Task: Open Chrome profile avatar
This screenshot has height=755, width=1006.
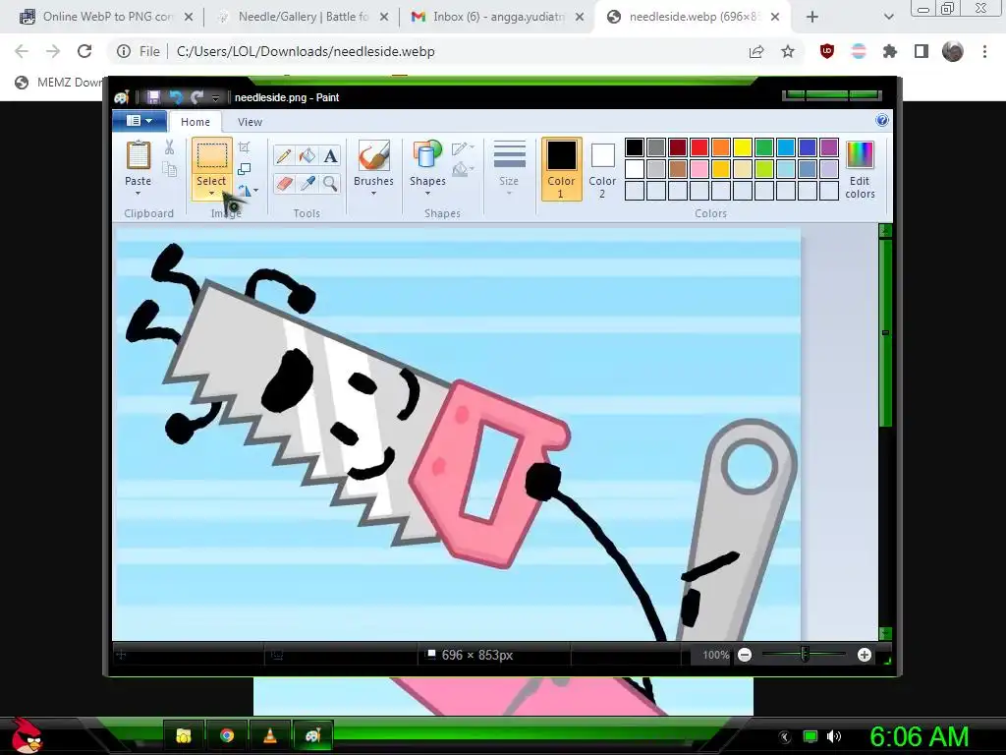Action: coord(953,51)
